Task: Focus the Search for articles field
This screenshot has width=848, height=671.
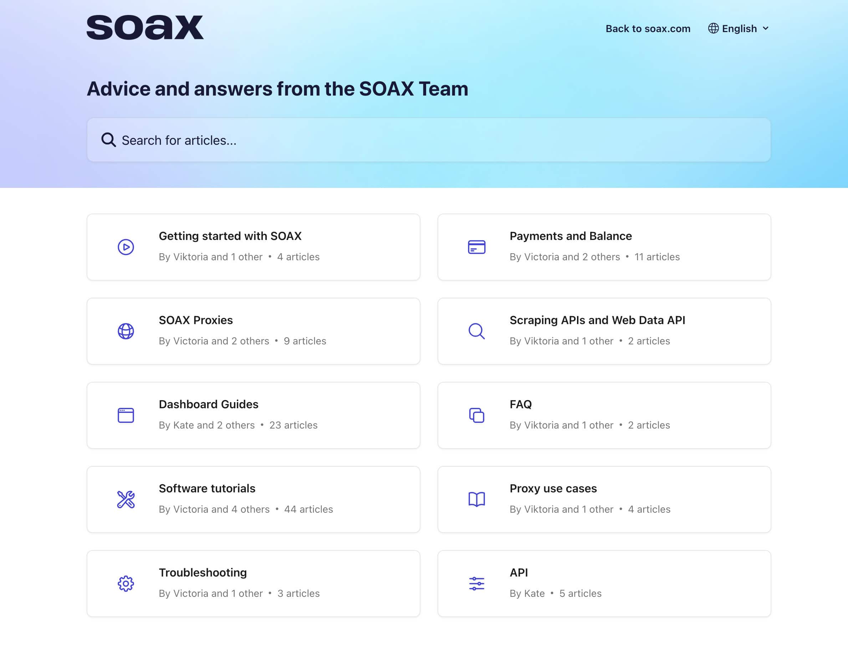Action: (429, 140)
